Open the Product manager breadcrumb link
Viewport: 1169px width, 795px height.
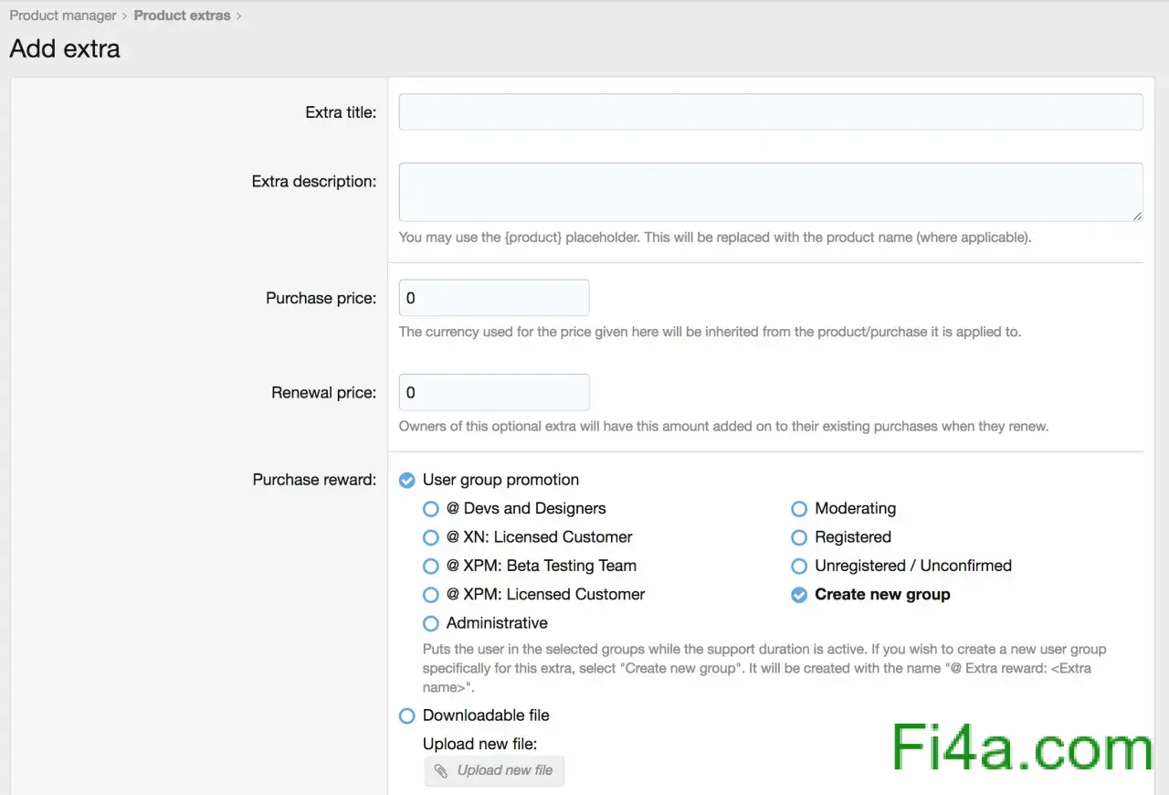tap(63, 16)
